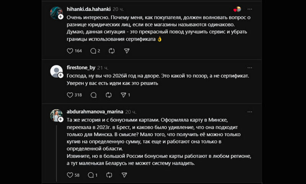
Task: Repost the hihanki.da.hahanki comment
Action: pos(112,51)
